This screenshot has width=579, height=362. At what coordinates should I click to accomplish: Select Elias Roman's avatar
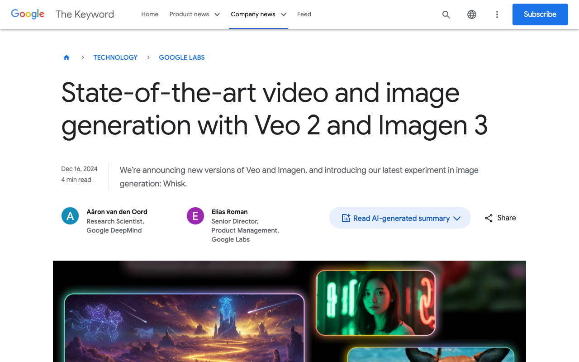point(195,216)
